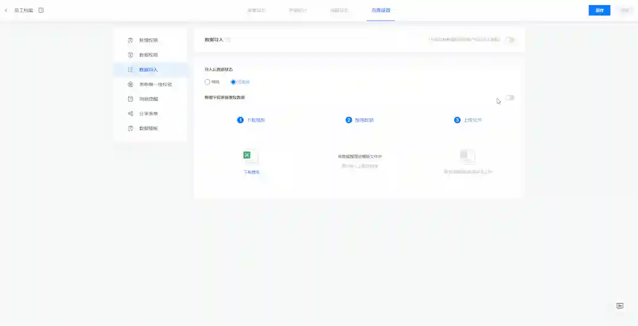The height and width of the screenshot is (326, 638).
Task: Switch to the 页面设置 top tab
Action: [x=381, y=11]
